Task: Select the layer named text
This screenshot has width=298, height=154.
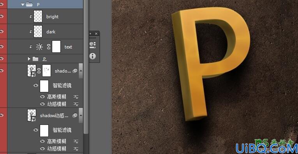Action: pos(68,47)
